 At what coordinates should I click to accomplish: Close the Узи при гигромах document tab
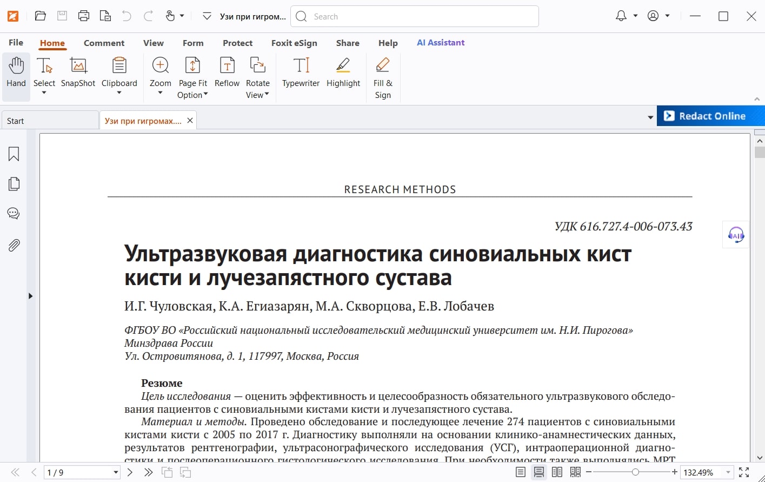click(190, 121)
